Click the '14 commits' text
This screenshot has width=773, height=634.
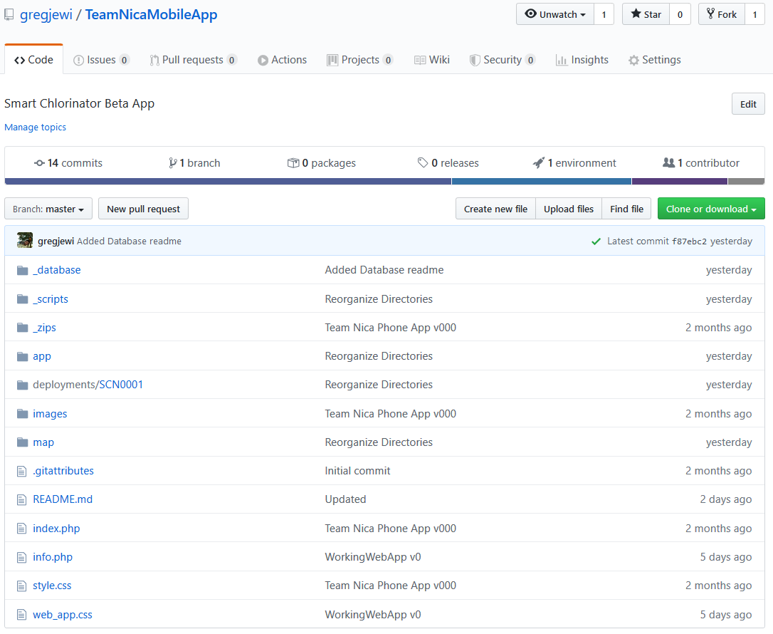(x=75, y=163)
